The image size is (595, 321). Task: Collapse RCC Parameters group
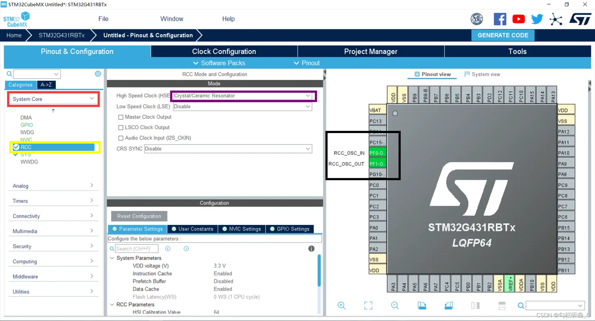click(x=112, y=304)
